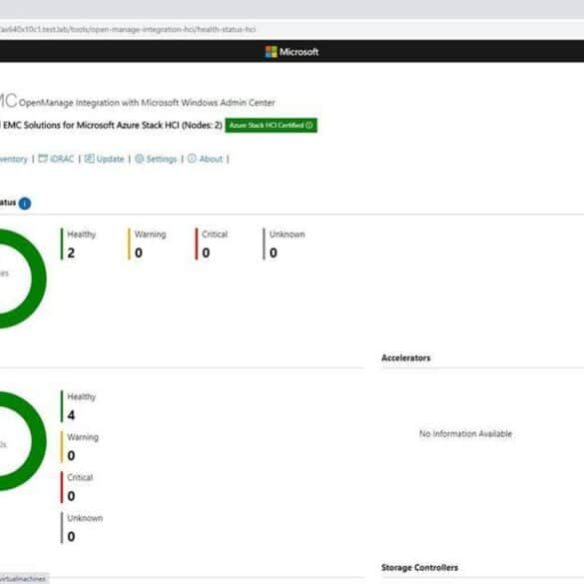Click the virtualmachines status link at bottom
Image resolution: width=584 pixels, height=584 pixels.
pyautogui.click(x=23, y=579)
